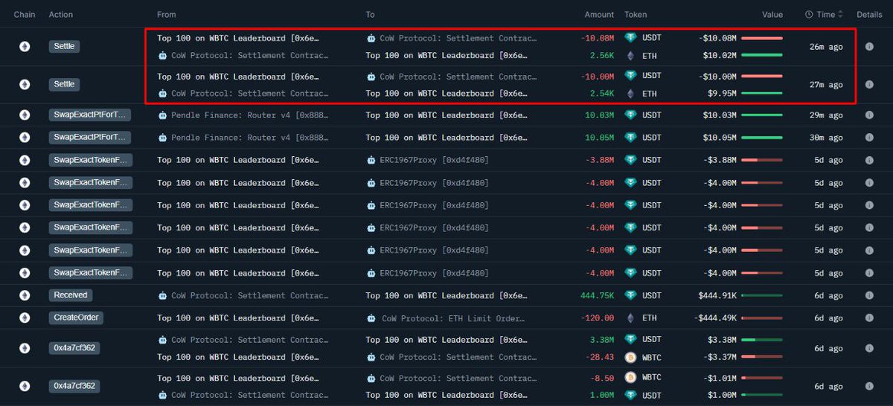The width and height of the screenshot is (893, 406).
Task: Click robot icon beside ETH Limit Order contract
Action: click(371, 318)
